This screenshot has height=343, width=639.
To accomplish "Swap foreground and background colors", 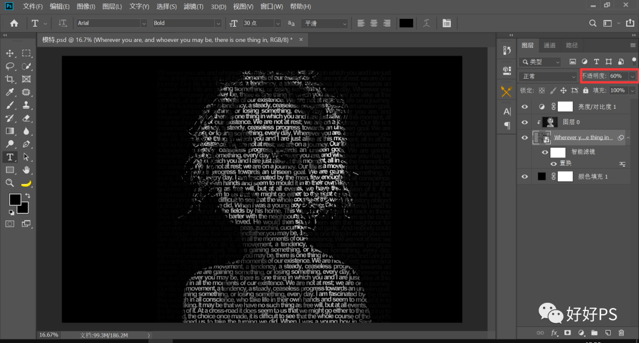I will point(28,196).
